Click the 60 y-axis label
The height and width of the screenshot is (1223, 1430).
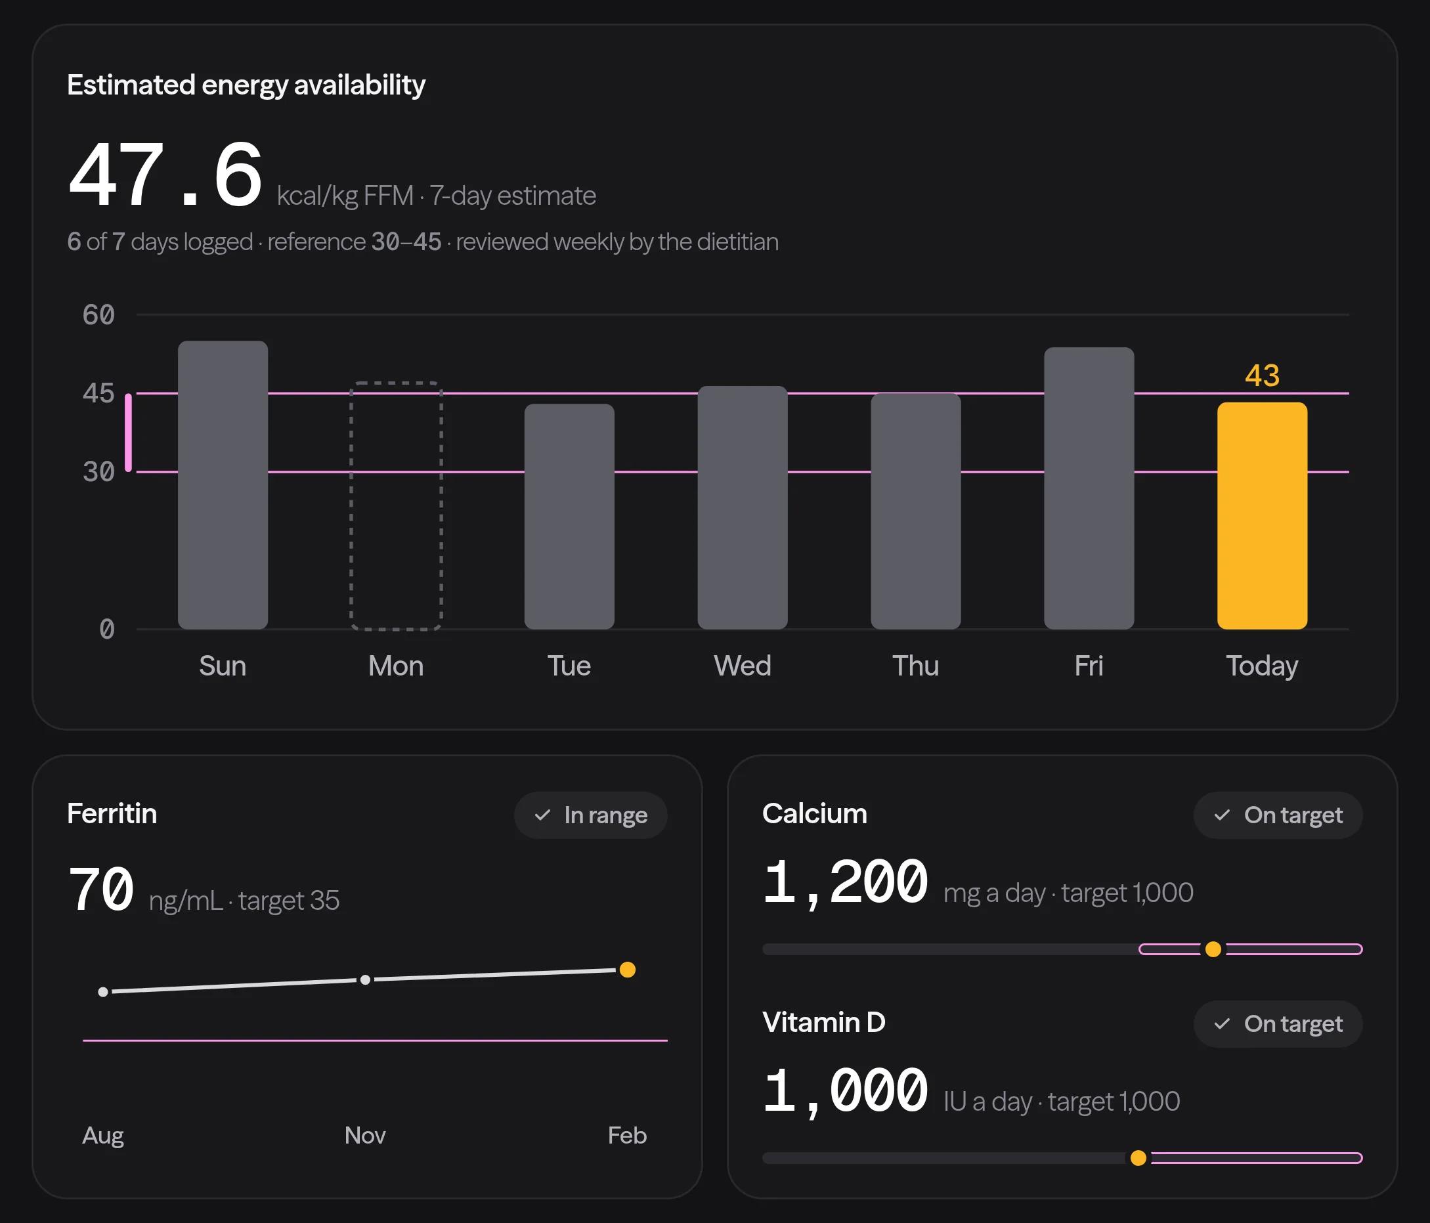point(98,315)
